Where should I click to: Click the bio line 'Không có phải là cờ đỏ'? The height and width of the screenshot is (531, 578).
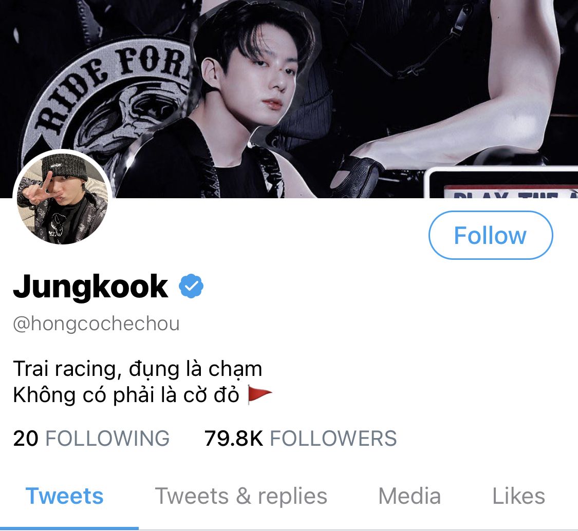click(x=126, y=395)
